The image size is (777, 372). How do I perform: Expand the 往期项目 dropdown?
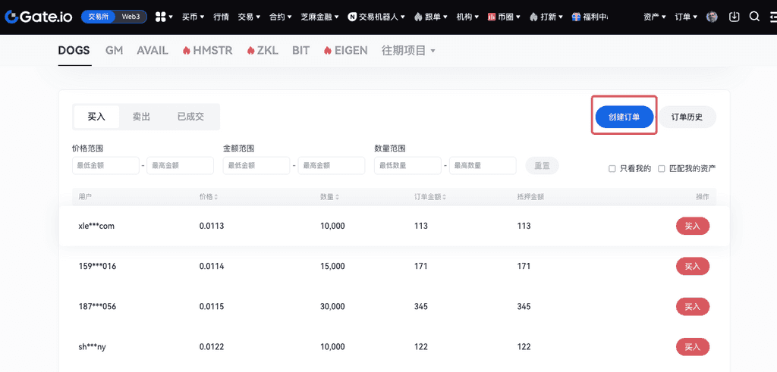408,51
